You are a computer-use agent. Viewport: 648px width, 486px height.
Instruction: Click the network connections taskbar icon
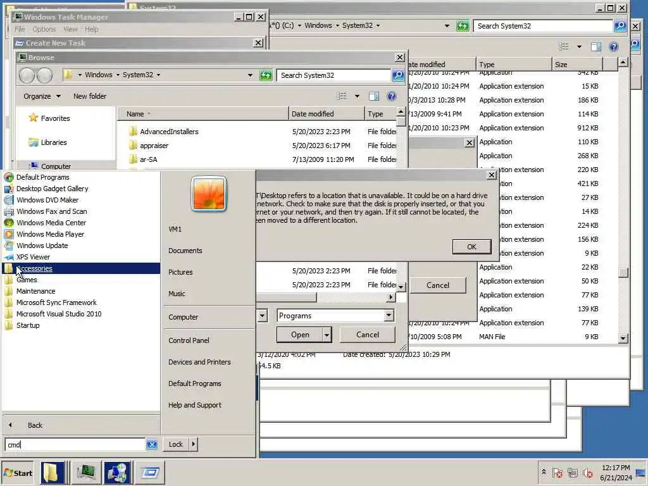pyautogui.click(x=117, y=473)
